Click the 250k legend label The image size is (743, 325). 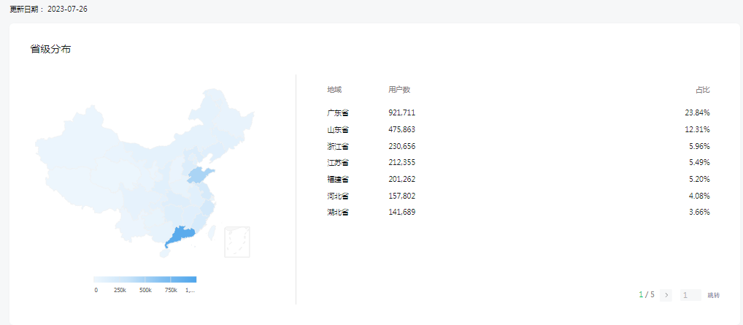point(120,291)
